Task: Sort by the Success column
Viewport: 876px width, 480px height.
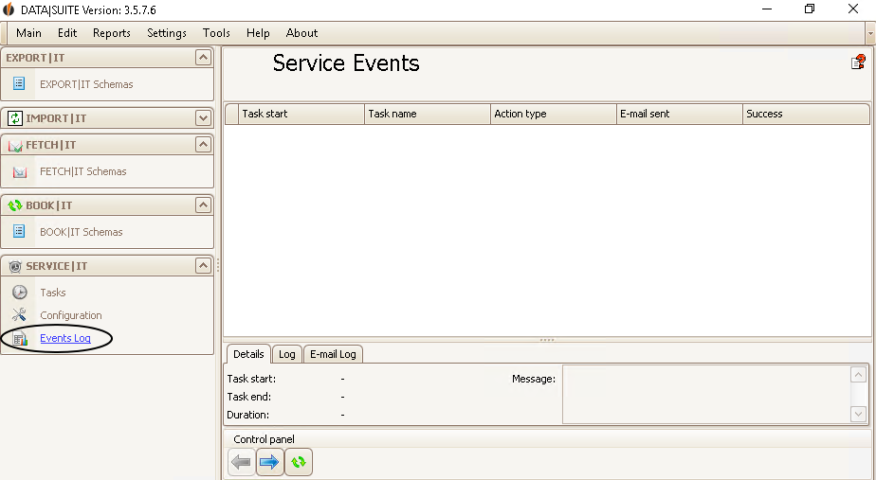Action: (x=806, y=114)
